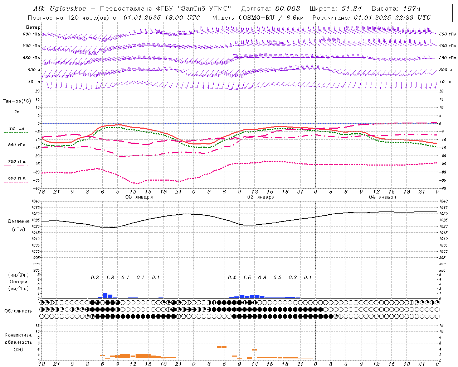The height and width of the screenshot is (367, 458).
Task: Click the Ветер panel label
Action: pyautogui.click(x=33, y=27)
